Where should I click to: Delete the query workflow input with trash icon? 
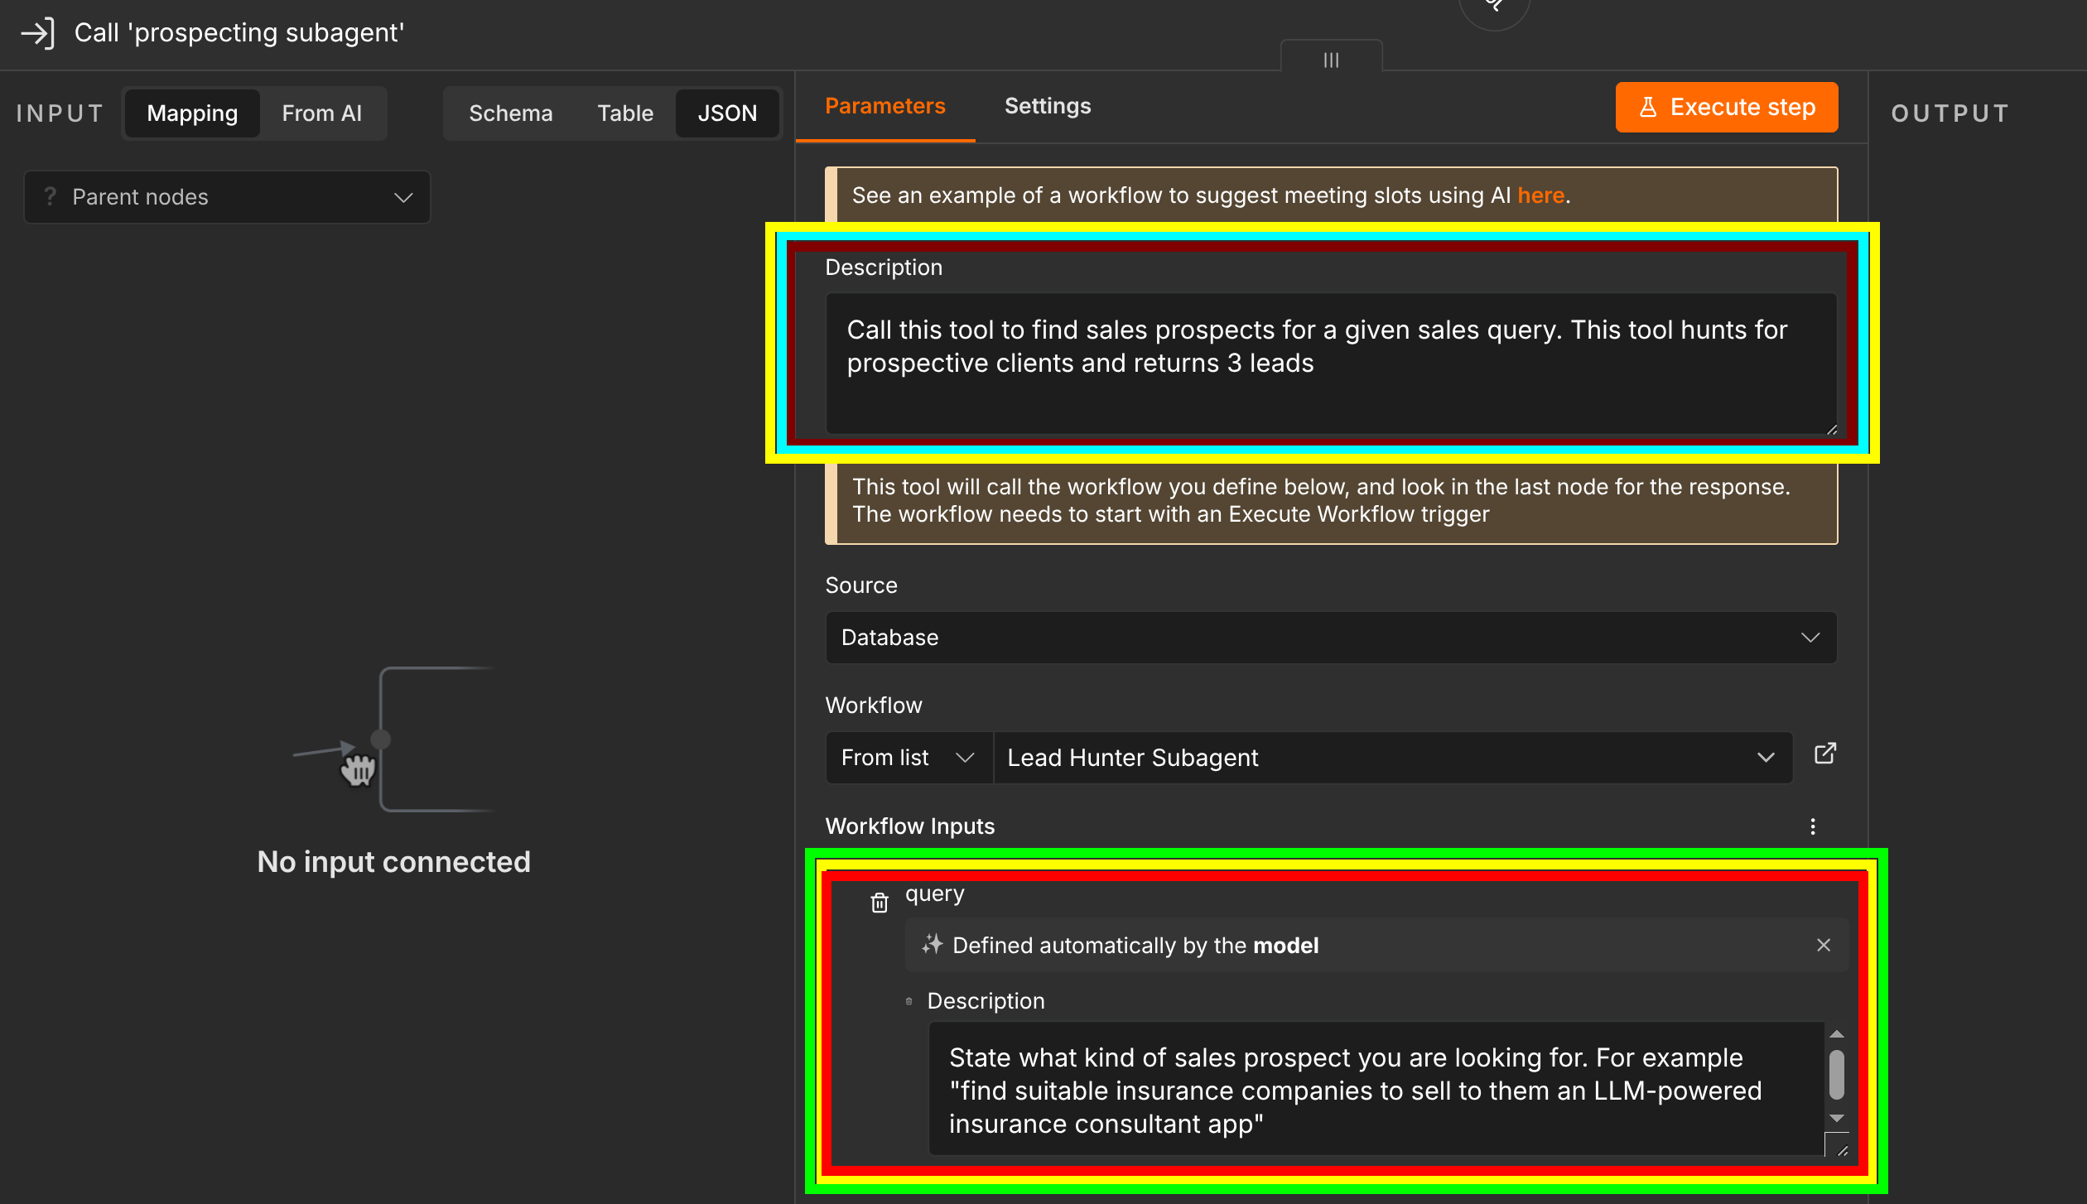(x=880, y=902)
